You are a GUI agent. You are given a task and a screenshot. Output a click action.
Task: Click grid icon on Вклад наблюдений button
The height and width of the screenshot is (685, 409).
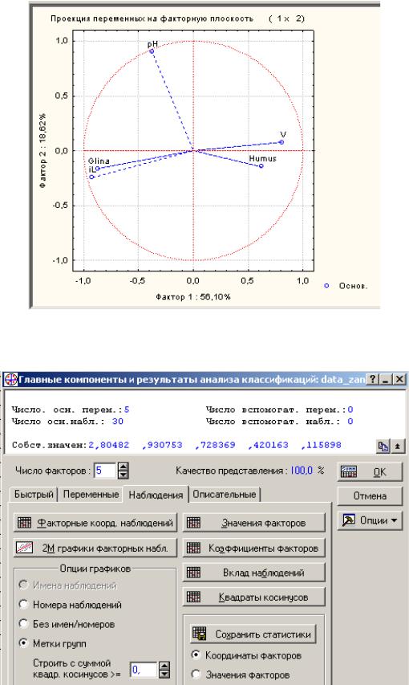click(x=193, y=573)
